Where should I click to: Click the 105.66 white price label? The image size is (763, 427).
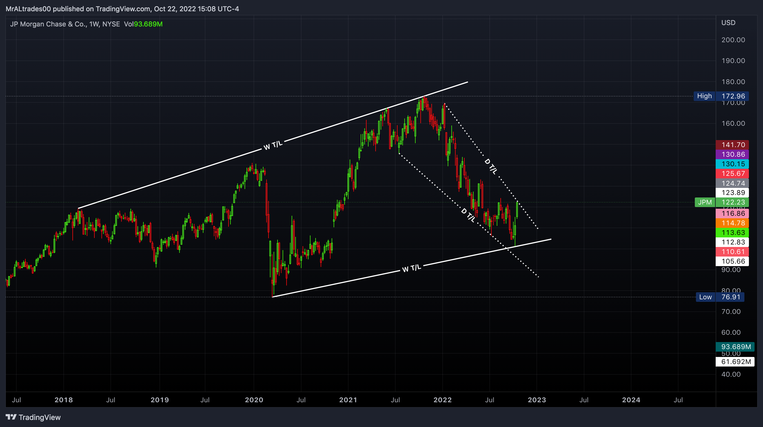tap(732, 261)
